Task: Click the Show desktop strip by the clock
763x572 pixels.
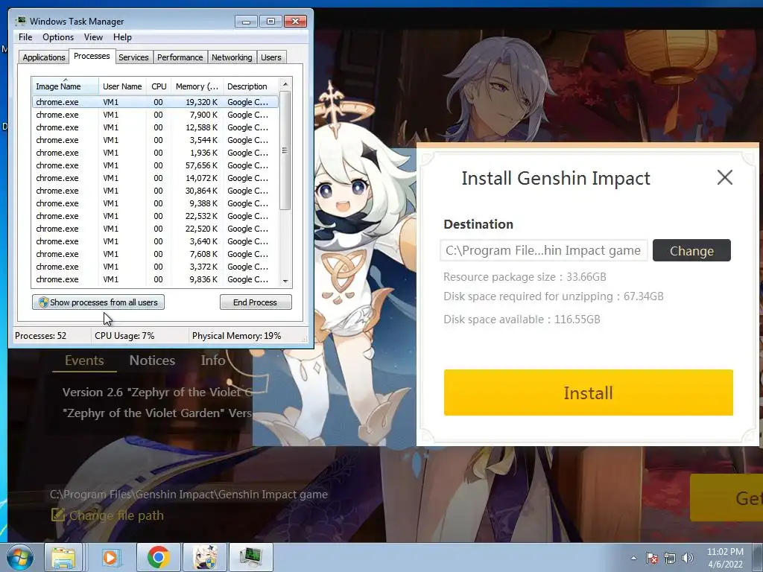Action: tap(758, 558)
